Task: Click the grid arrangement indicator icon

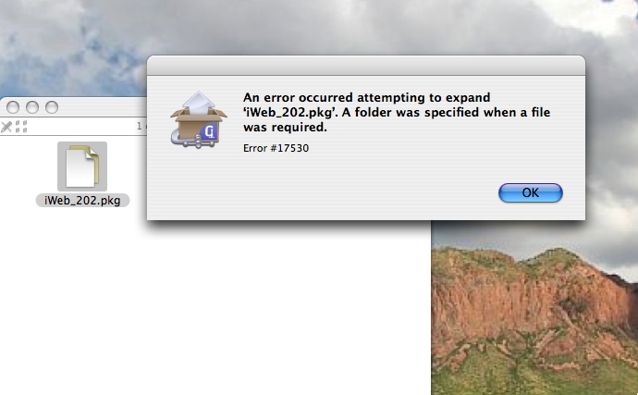Action: click(x=21, y=127)
